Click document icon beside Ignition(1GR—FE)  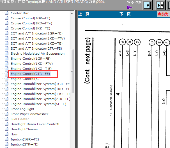tap(7, 139)
